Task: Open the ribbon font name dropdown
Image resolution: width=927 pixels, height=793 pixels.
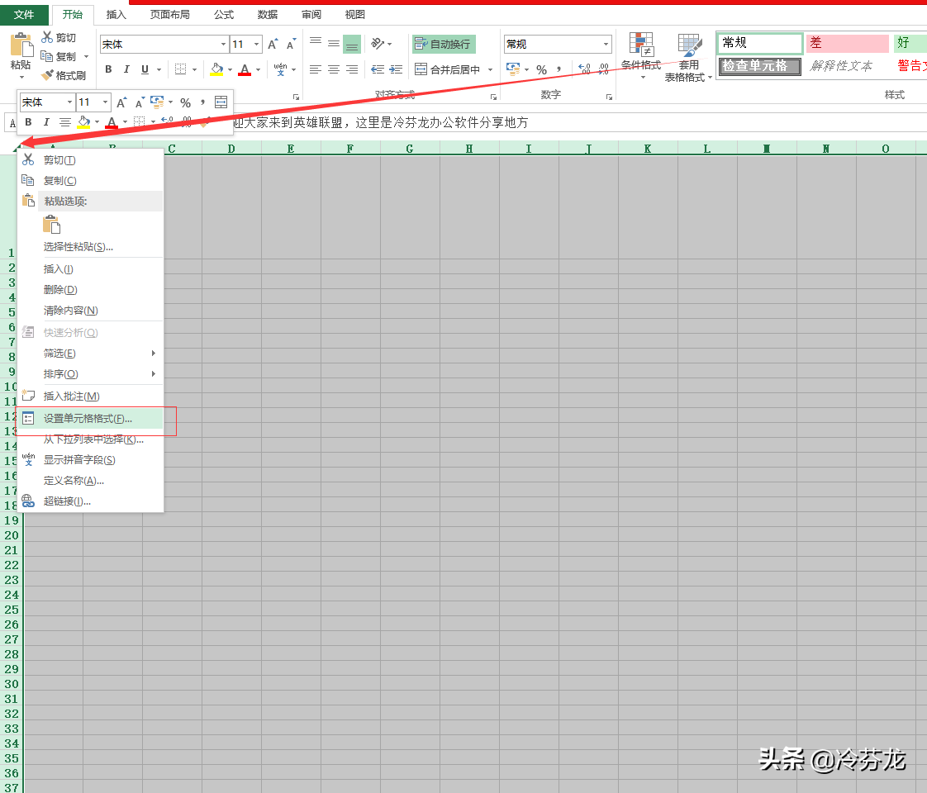Action: click(223, 45)
